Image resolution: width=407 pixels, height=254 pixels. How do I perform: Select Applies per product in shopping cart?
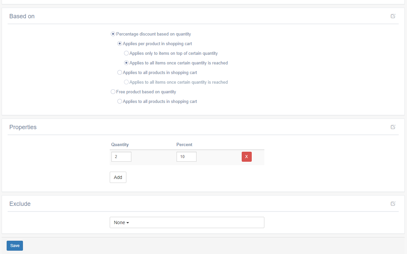point(120,44)
